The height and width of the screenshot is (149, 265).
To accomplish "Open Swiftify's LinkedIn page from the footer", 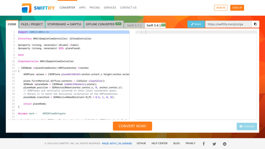I will [225, 144].
